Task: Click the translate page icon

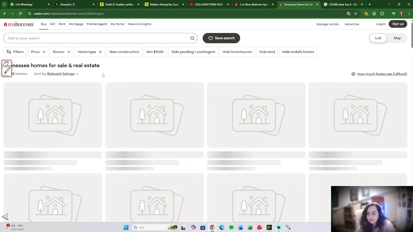Action: point(348,14)
